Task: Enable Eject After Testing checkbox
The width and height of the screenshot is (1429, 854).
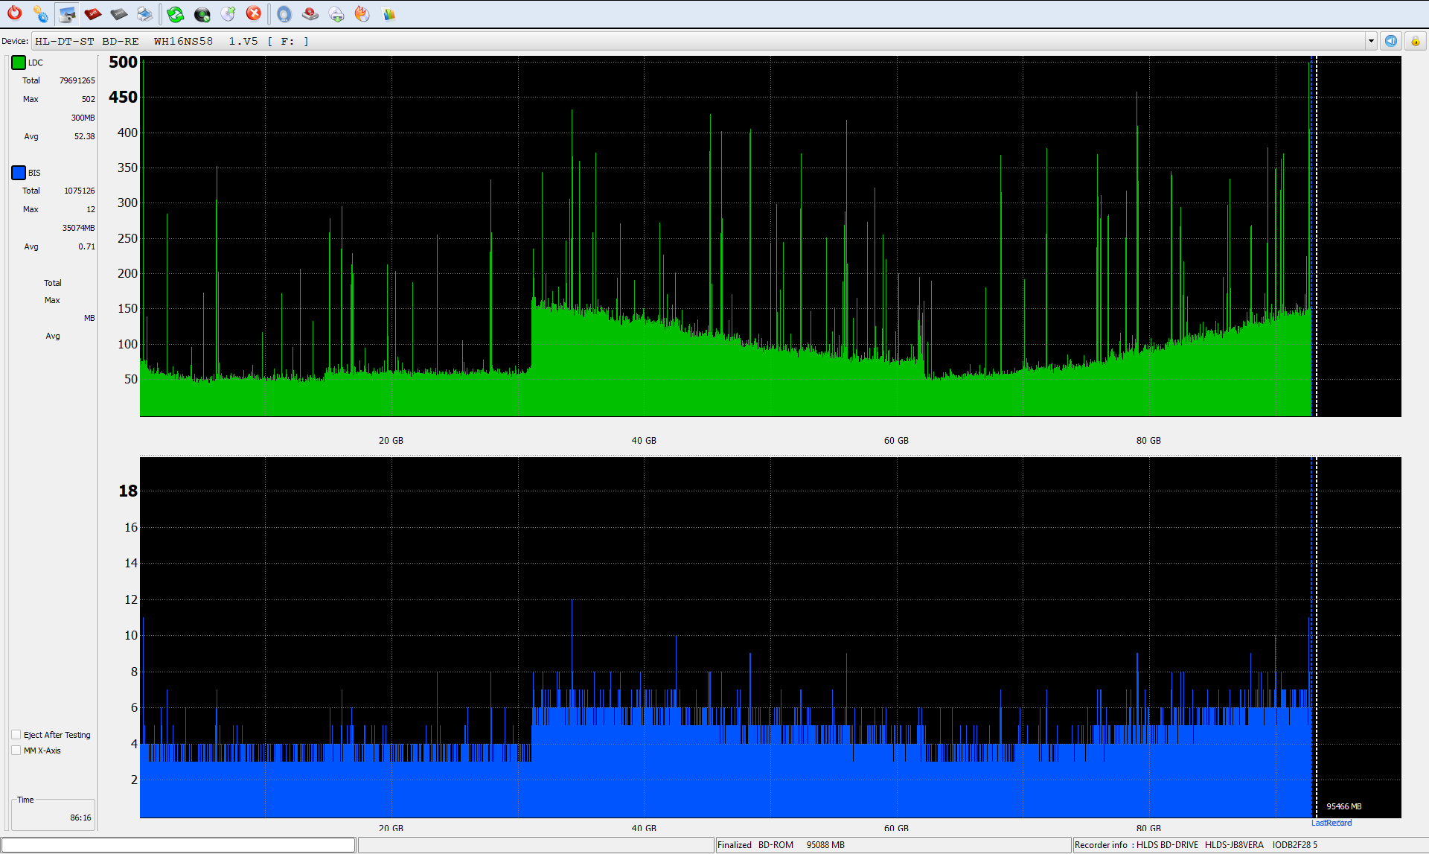Action: (x=16, y=735)
